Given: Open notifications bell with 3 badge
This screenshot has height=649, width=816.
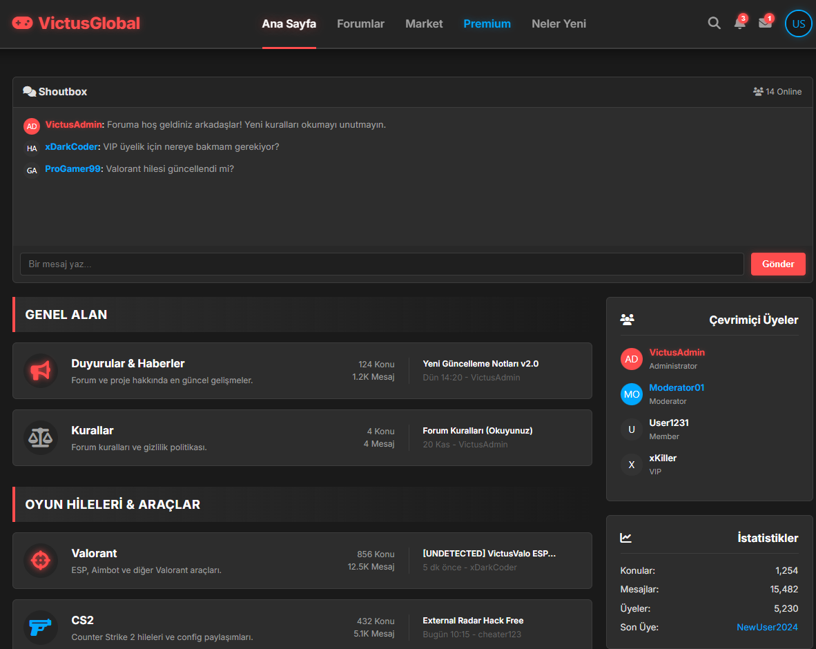Looking at the screenshot, I should point(739,23).
